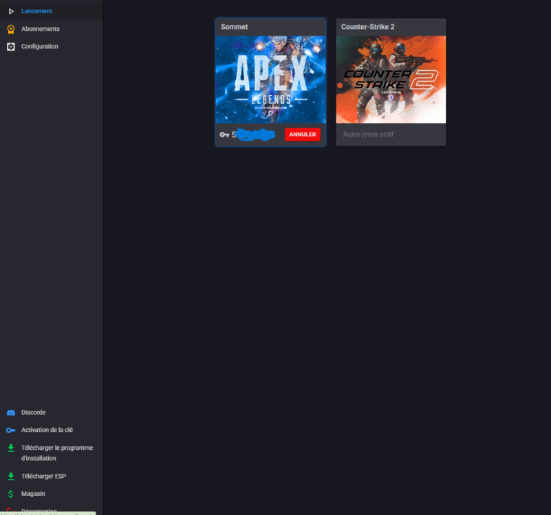Click the play icon beside Lancement
Image resolution: width=551 pixels, height=515 pixels.
10,11
